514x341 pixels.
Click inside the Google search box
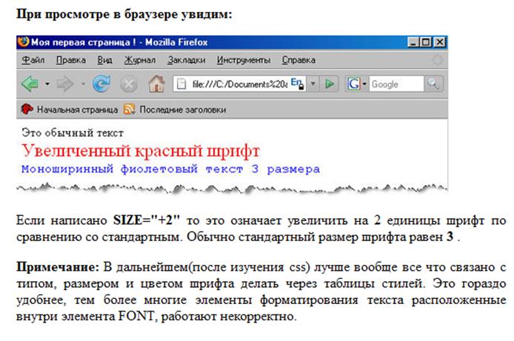(396, 84)
